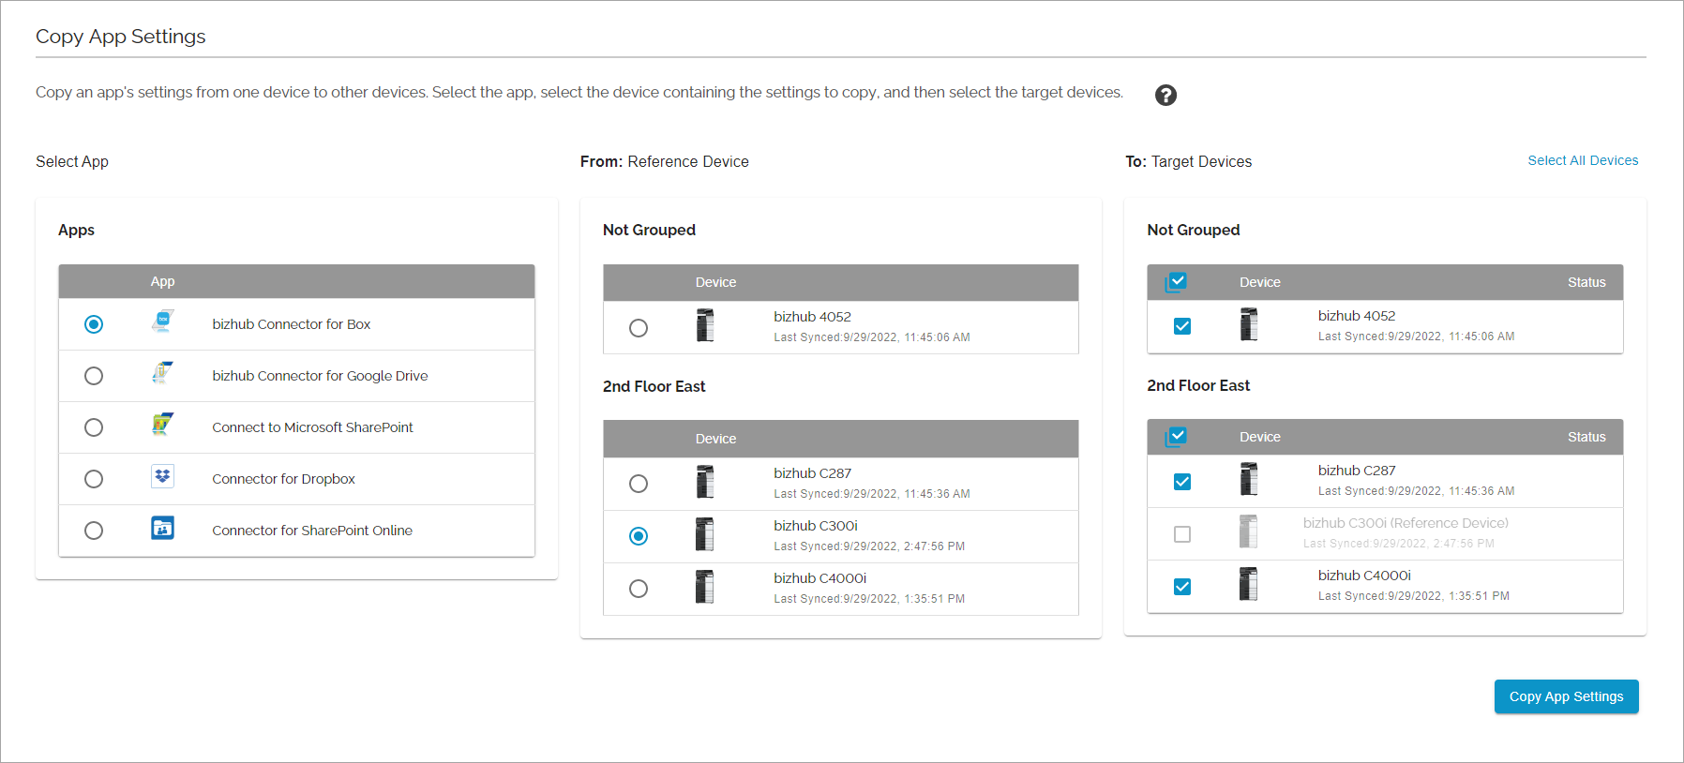The height and width of the screenshot is (763, 1684).
Task: Choose bizhub 4052 as reference device radio
Action: (x=639, y=328)
